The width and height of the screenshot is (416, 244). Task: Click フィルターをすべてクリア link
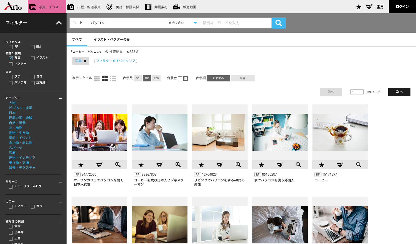pyautogui.click(x=116, y=61)
